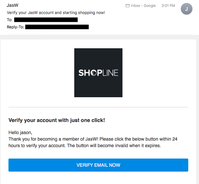
Task: Select the redacted To recipient address
Action: point(46,20)
